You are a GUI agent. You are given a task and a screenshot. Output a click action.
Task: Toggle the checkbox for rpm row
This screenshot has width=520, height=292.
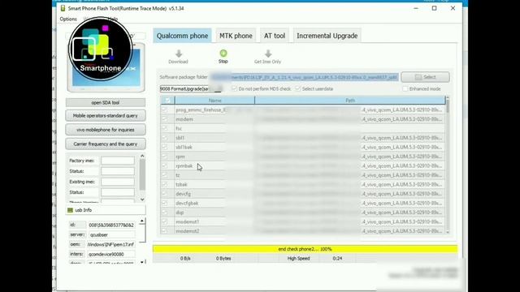click(x=164, y=157)
